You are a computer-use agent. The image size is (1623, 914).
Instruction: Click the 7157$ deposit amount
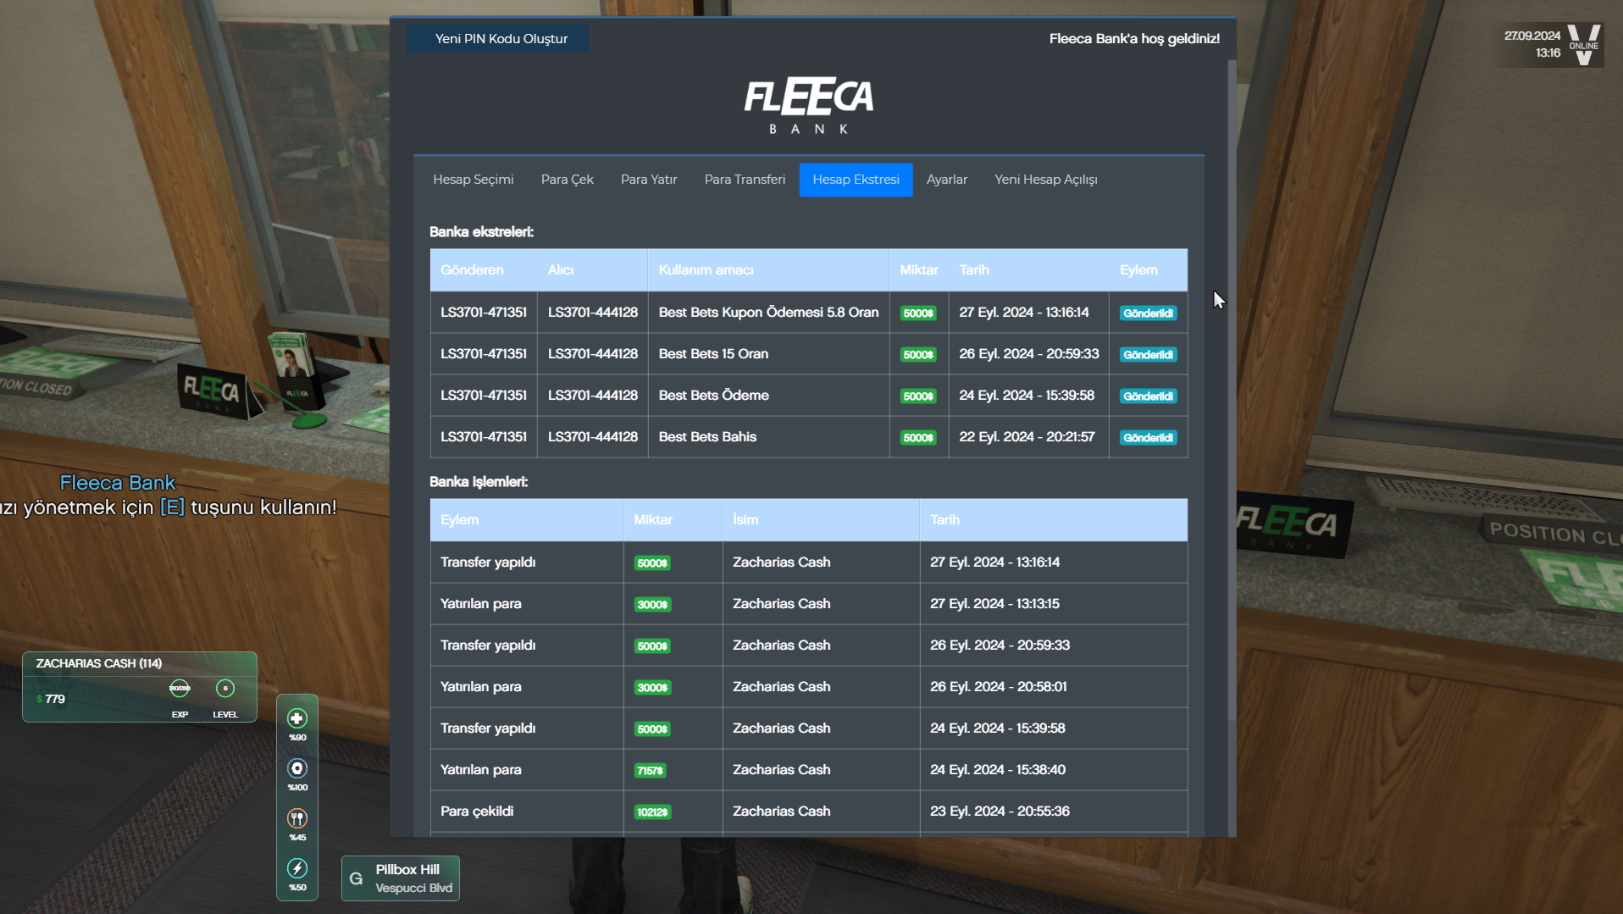click(x=650, y=771)
